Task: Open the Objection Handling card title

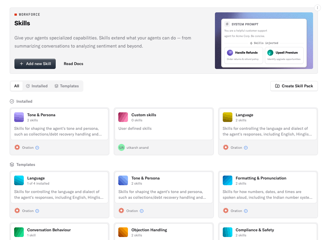Action: (x=149, y=230)
